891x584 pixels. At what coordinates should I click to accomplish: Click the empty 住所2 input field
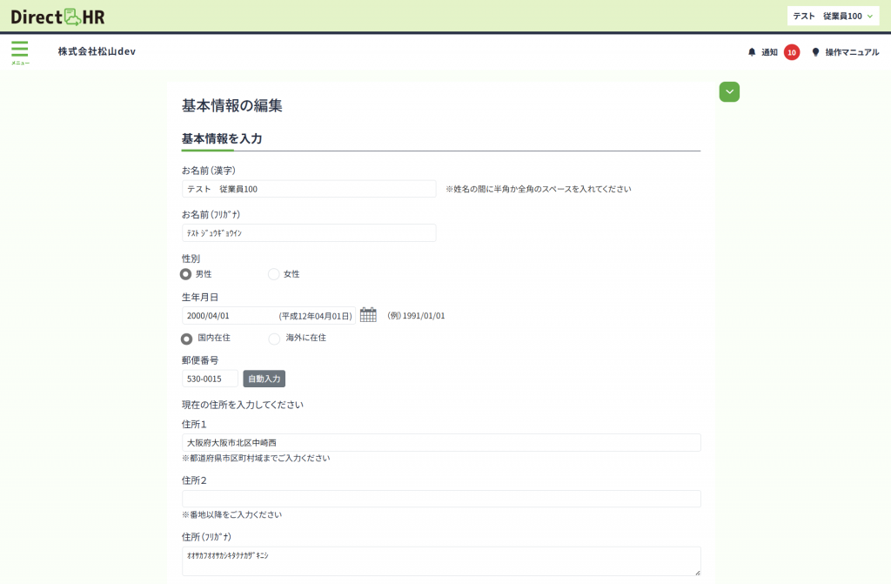click(x=441, y=499)
